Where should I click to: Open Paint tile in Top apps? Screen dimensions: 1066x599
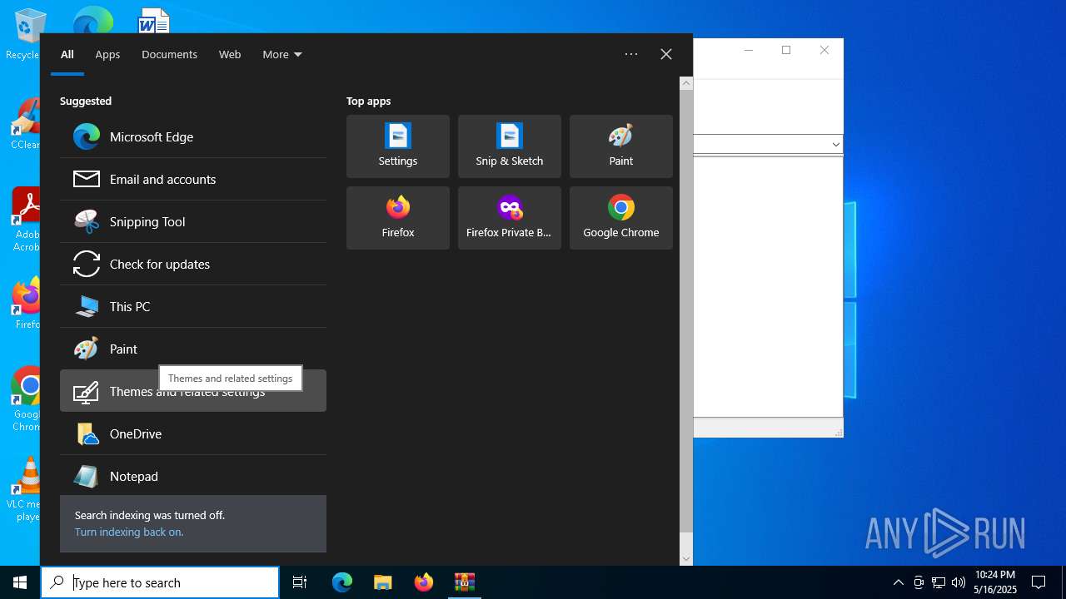pos(621,146)
